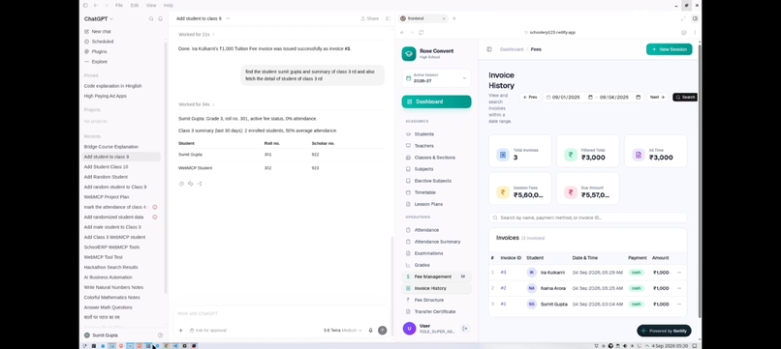
Task: Open the 5.6 Terra Medium model dropdown
Action: click(343, 330)
